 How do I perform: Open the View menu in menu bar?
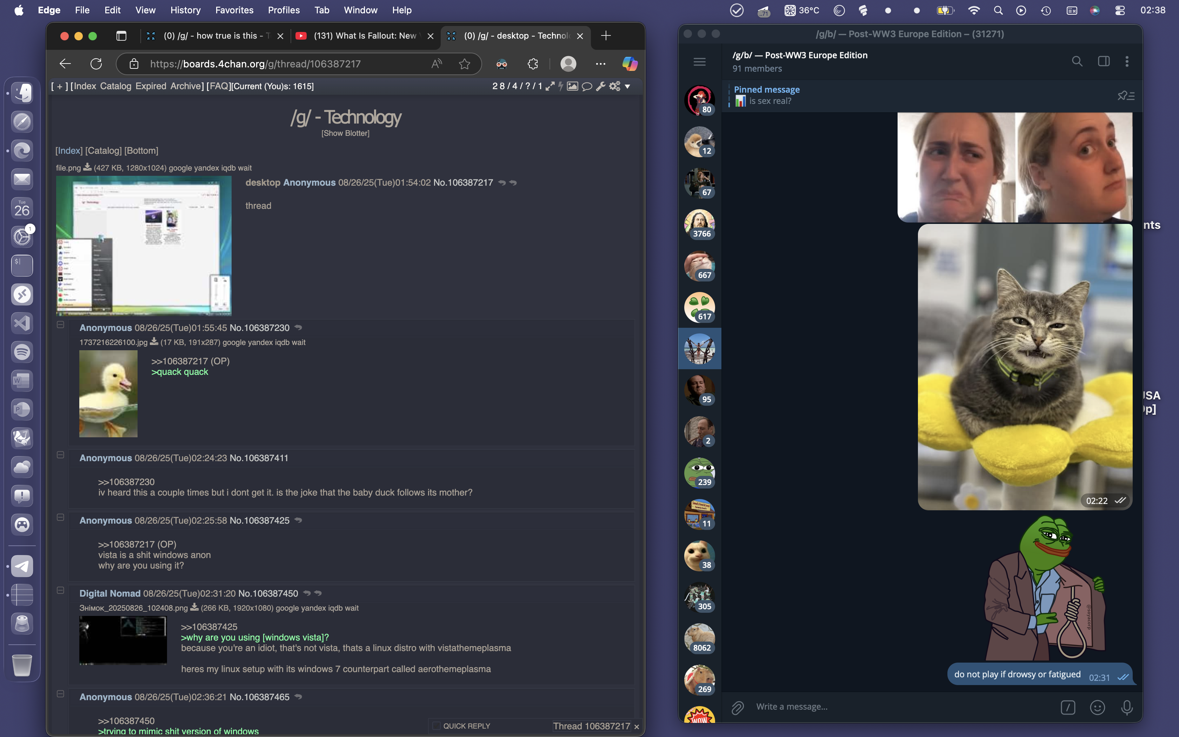[x=145, y=10]
